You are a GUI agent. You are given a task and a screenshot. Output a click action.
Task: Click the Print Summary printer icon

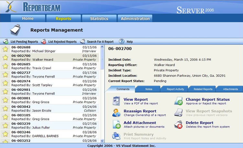point(116,136)
